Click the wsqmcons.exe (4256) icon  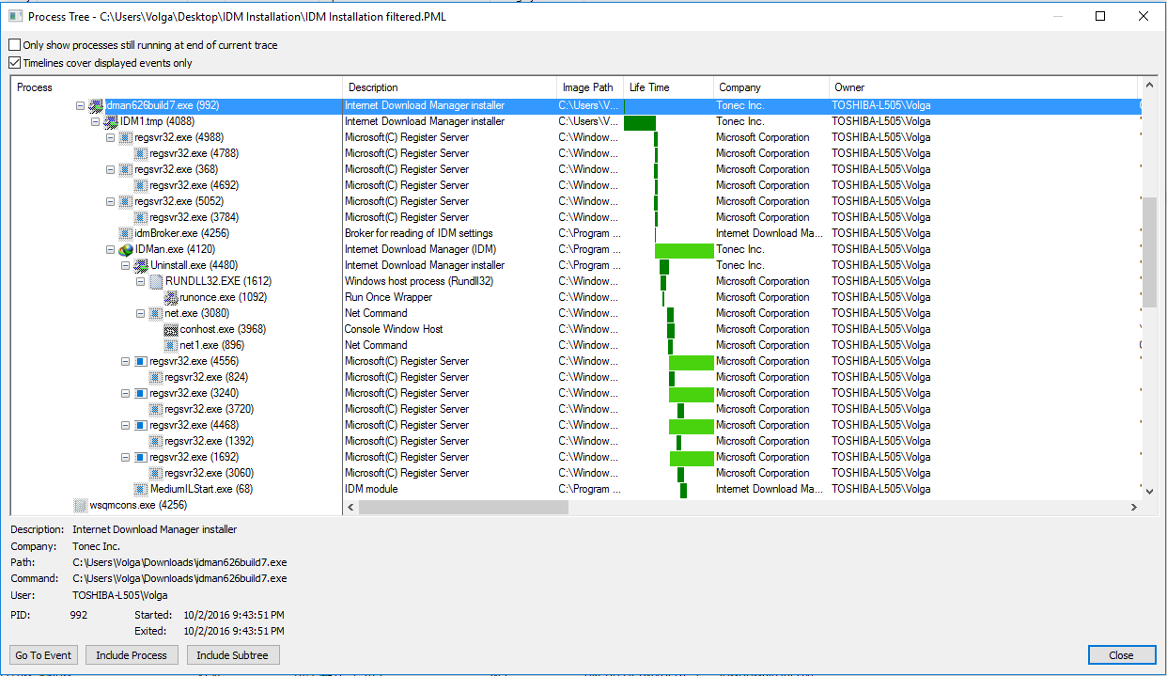[81, 505]
